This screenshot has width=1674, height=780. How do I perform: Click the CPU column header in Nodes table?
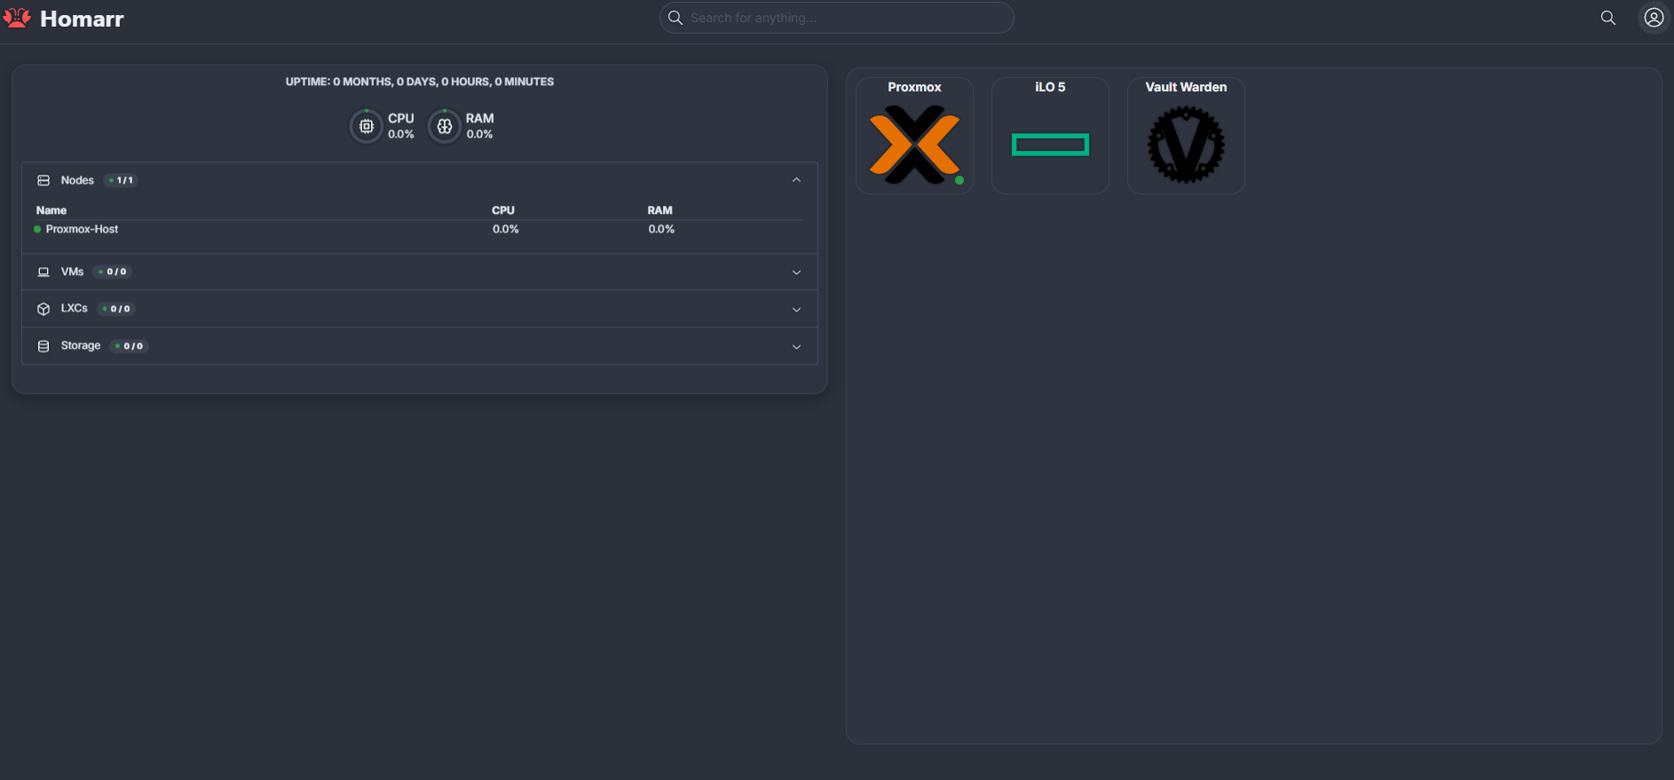click(503, 210)
